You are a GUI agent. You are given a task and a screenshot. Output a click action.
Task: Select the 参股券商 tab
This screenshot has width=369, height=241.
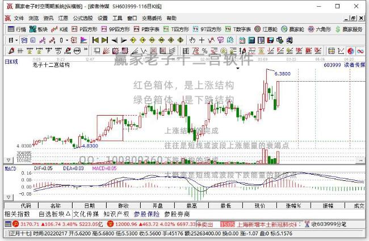177,214
